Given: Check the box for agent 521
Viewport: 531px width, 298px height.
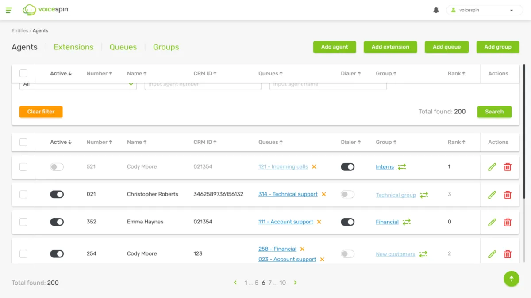Looking at the screenshot, I should (x=23, y=167).
